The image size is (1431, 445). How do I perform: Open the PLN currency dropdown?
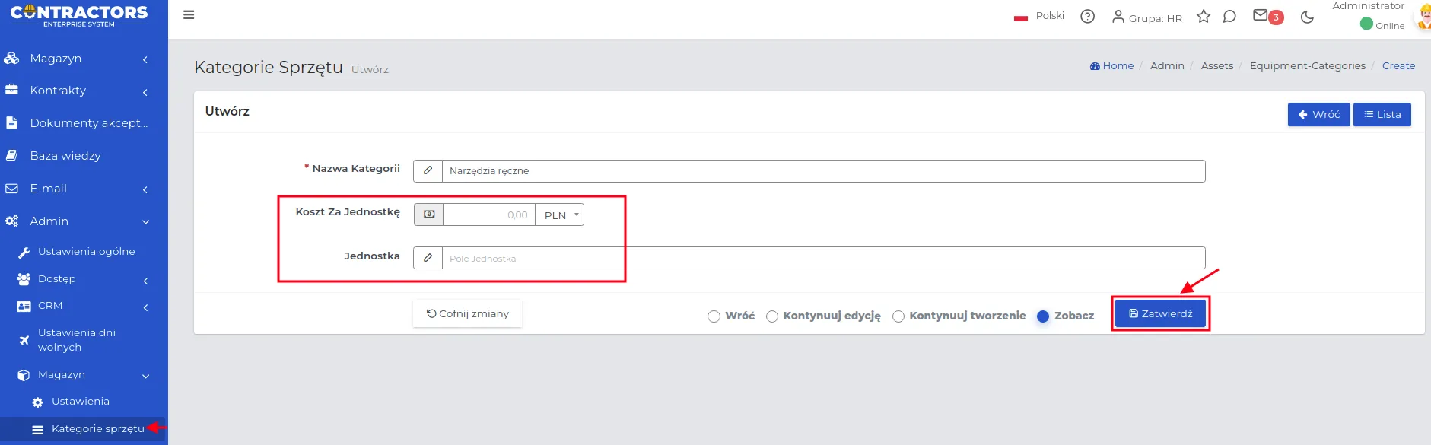559,215
